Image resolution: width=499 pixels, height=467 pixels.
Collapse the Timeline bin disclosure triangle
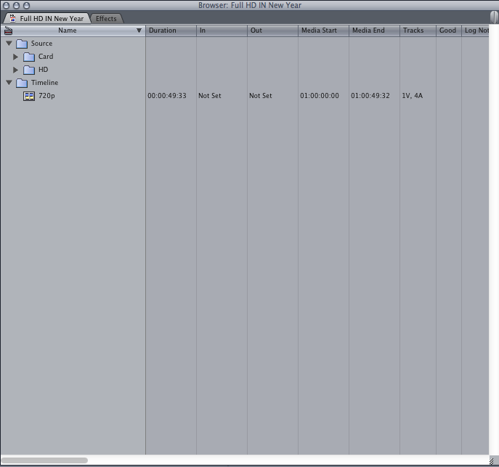9,82
